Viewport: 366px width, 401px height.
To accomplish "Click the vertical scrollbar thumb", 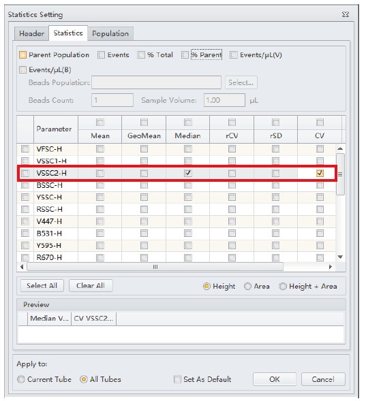I will 340,174.
